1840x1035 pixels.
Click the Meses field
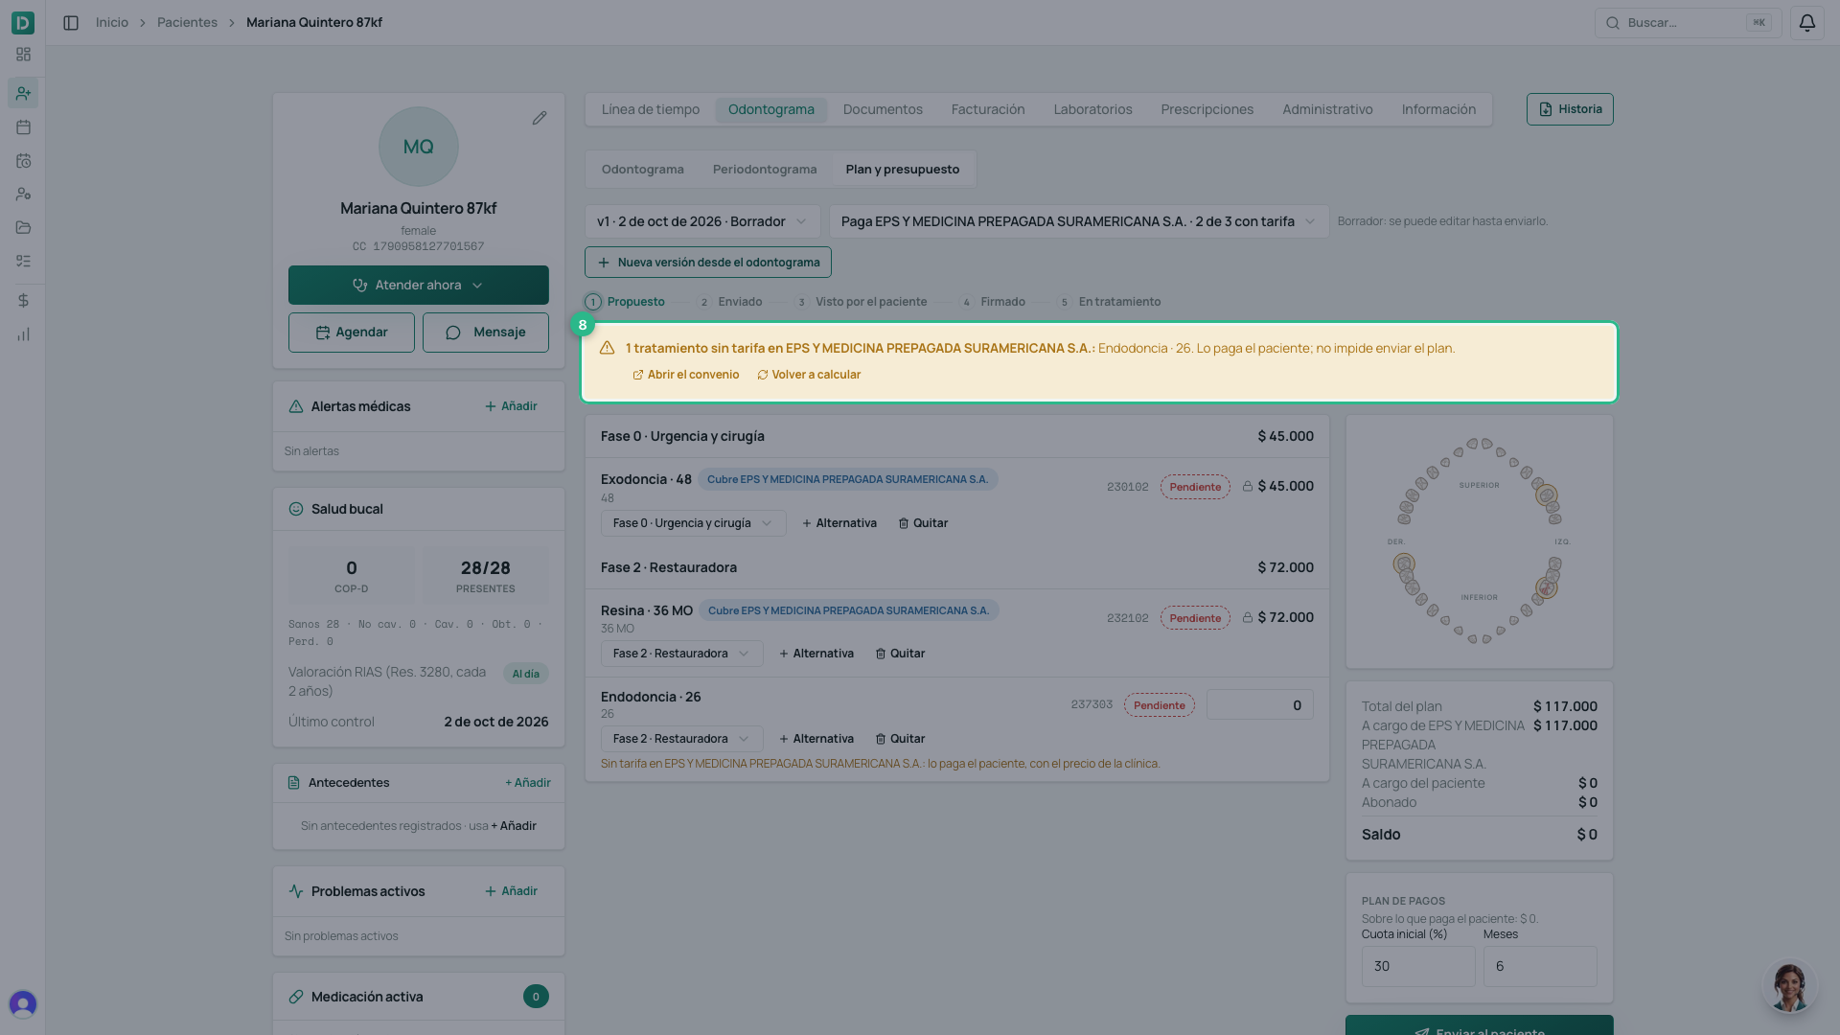(1539, 966)
